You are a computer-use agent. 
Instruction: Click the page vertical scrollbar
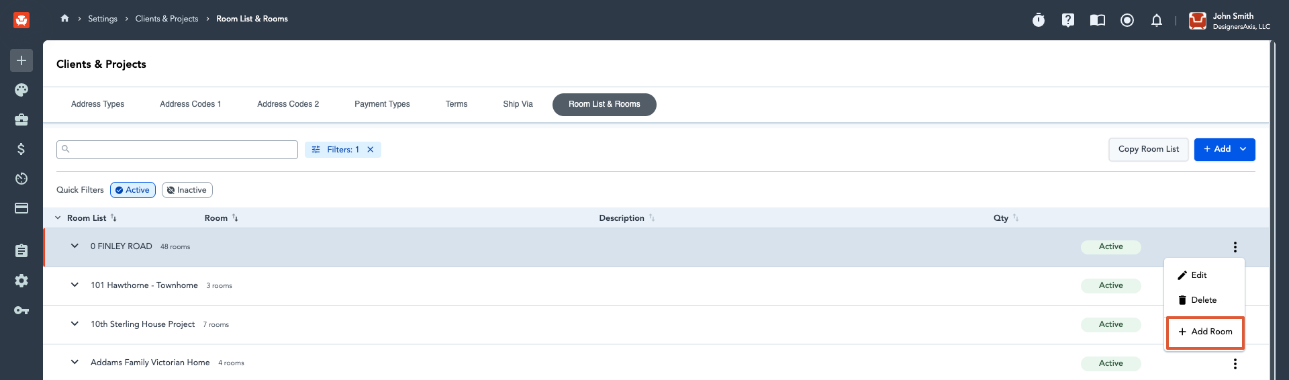click(x=1272, y=210)
